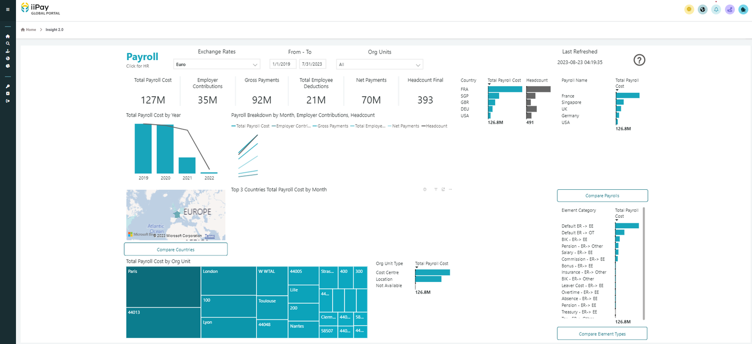Click focus mode on Top 3 Countries chart
Image resolution: width=752 pixels, height=344 pixels.
(x=443, y=189)
